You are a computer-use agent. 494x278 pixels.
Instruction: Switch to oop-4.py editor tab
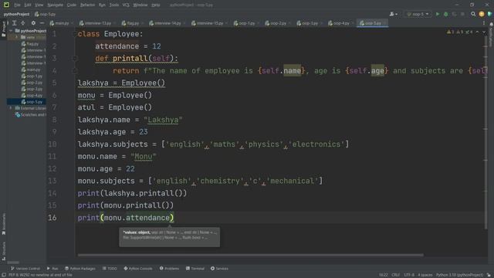tap(341, 23)
